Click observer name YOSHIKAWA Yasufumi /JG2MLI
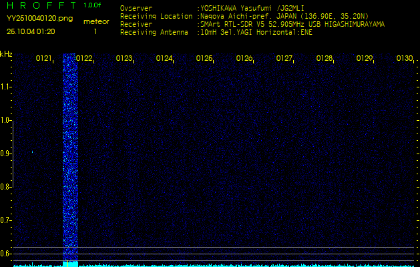420x267 pixels. pos(252,8)
